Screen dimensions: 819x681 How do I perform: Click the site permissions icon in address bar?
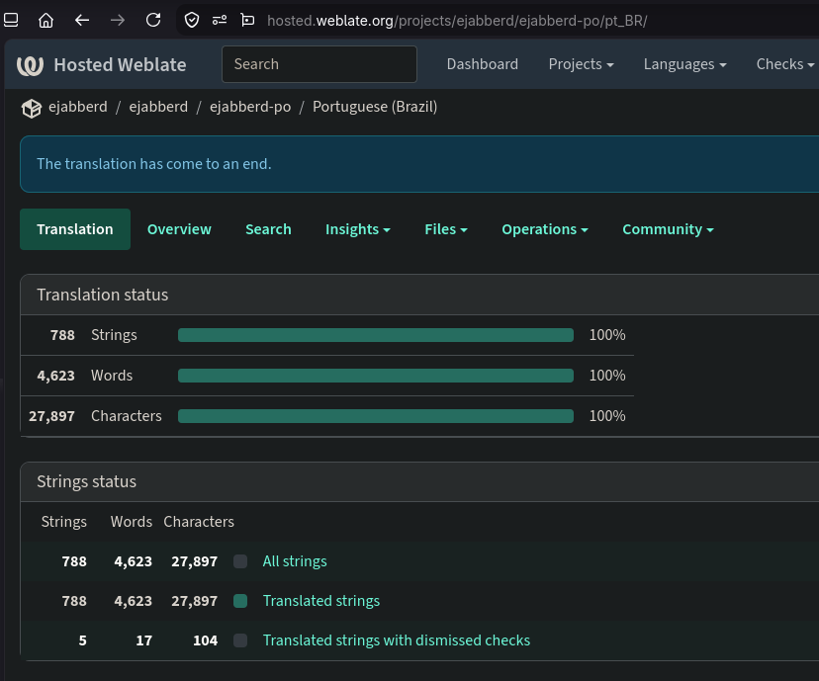point(220,21)
